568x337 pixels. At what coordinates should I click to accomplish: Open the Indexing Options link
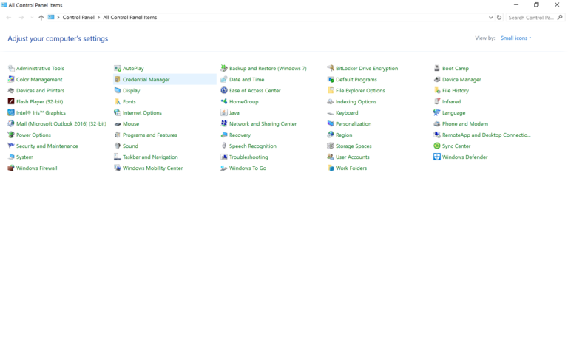coord(356,102)
